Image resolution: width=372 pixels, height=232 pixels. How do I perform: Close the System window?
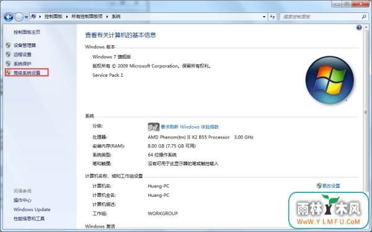pyautogui.click(x=361, y=4)
